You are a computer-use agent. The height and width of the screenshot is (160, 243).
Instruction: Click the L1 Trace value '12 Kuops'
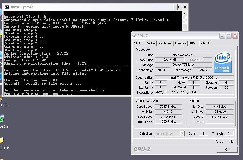pos(220,112)
